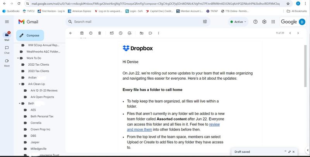Open the Cornelia label
This screenshot has width=310, height=157.
click(36, 123)
